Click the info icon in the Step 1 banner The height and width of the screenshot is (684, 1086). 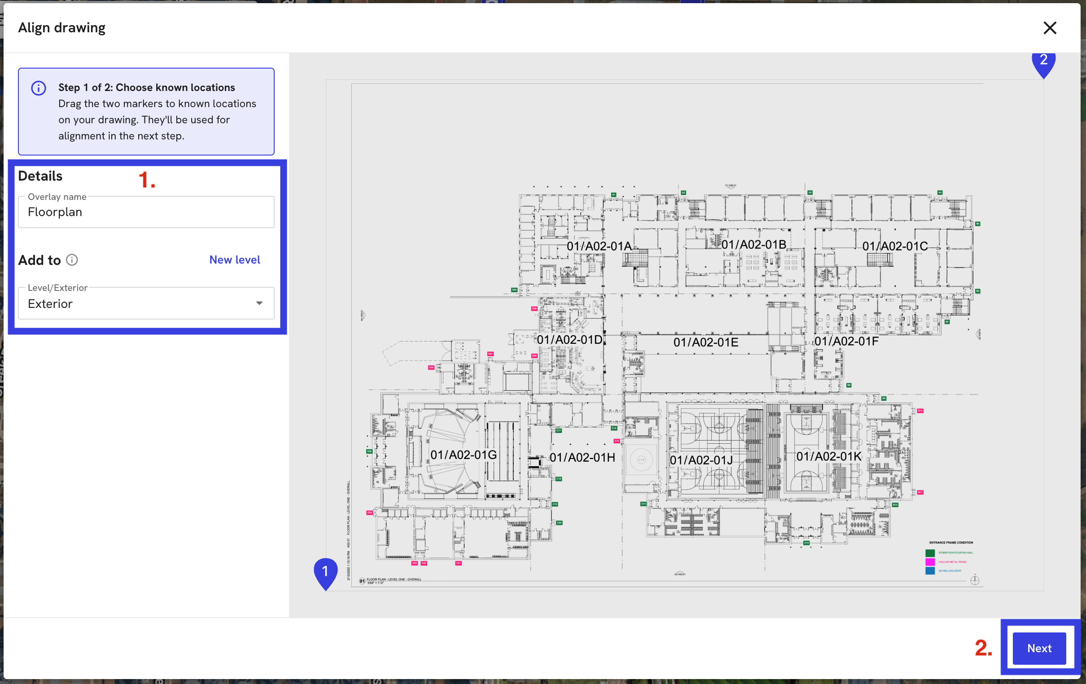pyautogui.click(x=39, y=88)
